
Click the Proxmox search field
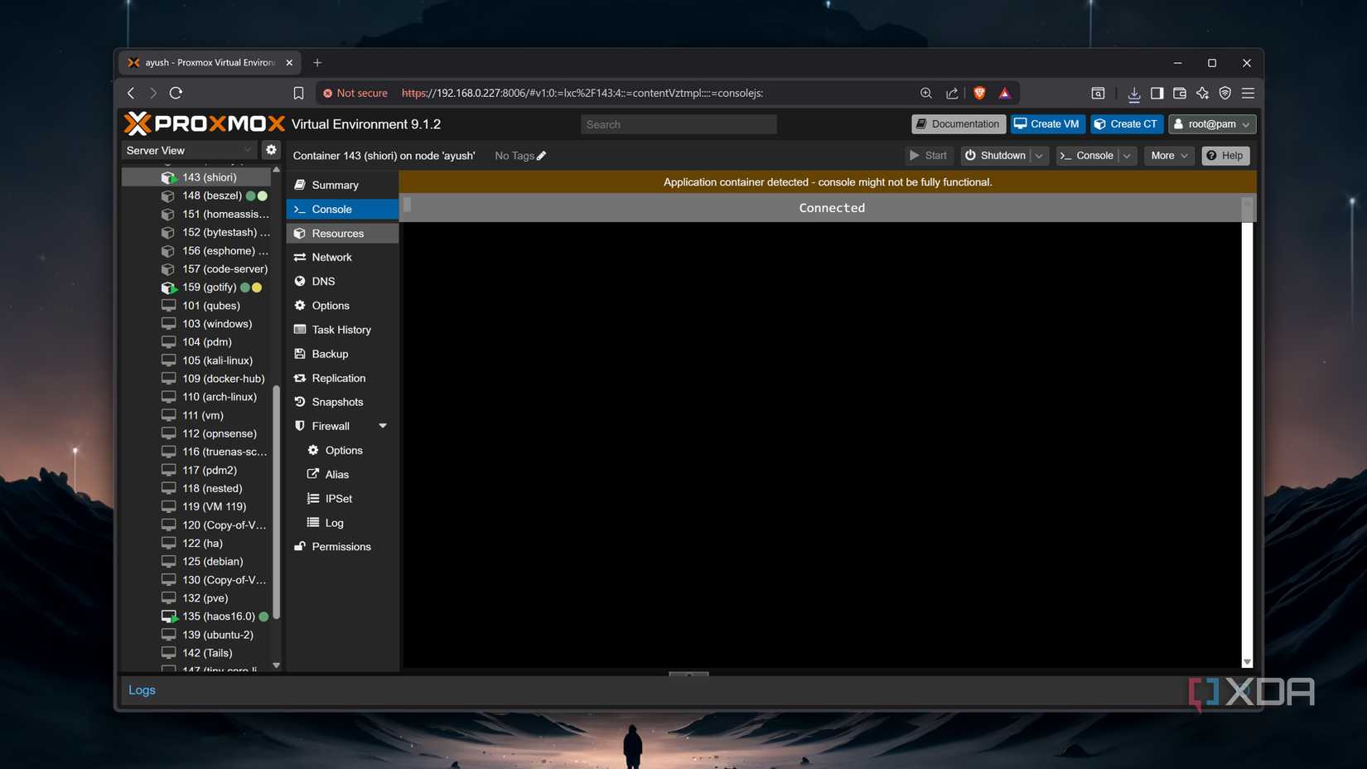click(679, 124)
